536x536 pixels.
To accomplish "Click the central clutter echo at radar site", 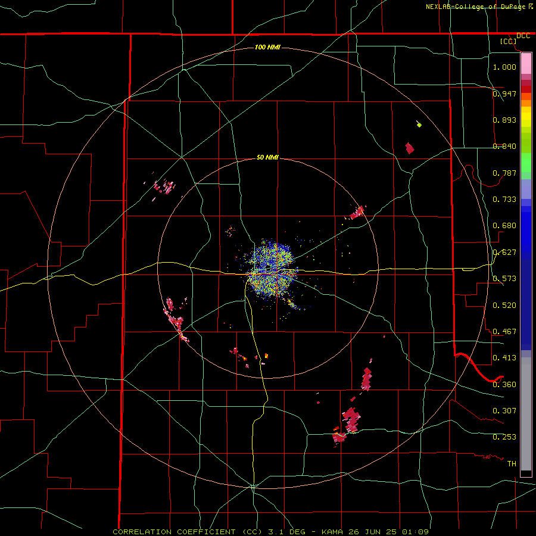I will [272, 270].
